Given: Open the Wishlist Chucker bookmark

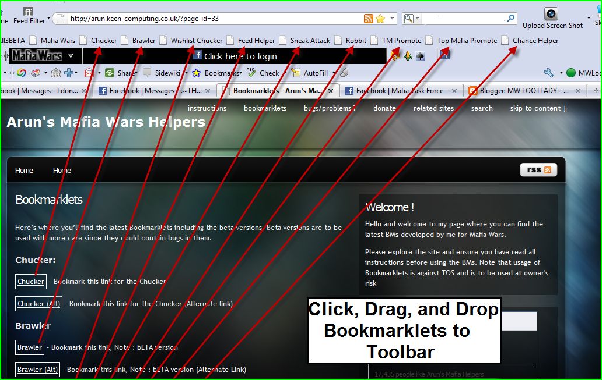Looking at the screenshot, I should [x=191, y=40].
